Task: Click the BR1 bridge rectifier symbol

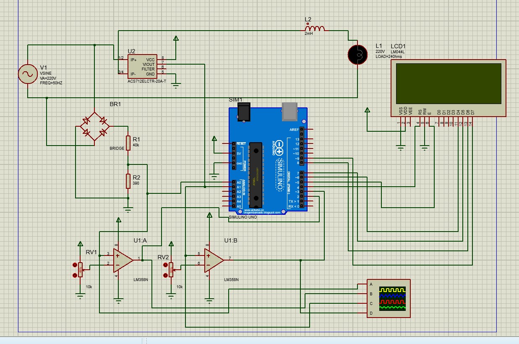Action: click(95, 126)
